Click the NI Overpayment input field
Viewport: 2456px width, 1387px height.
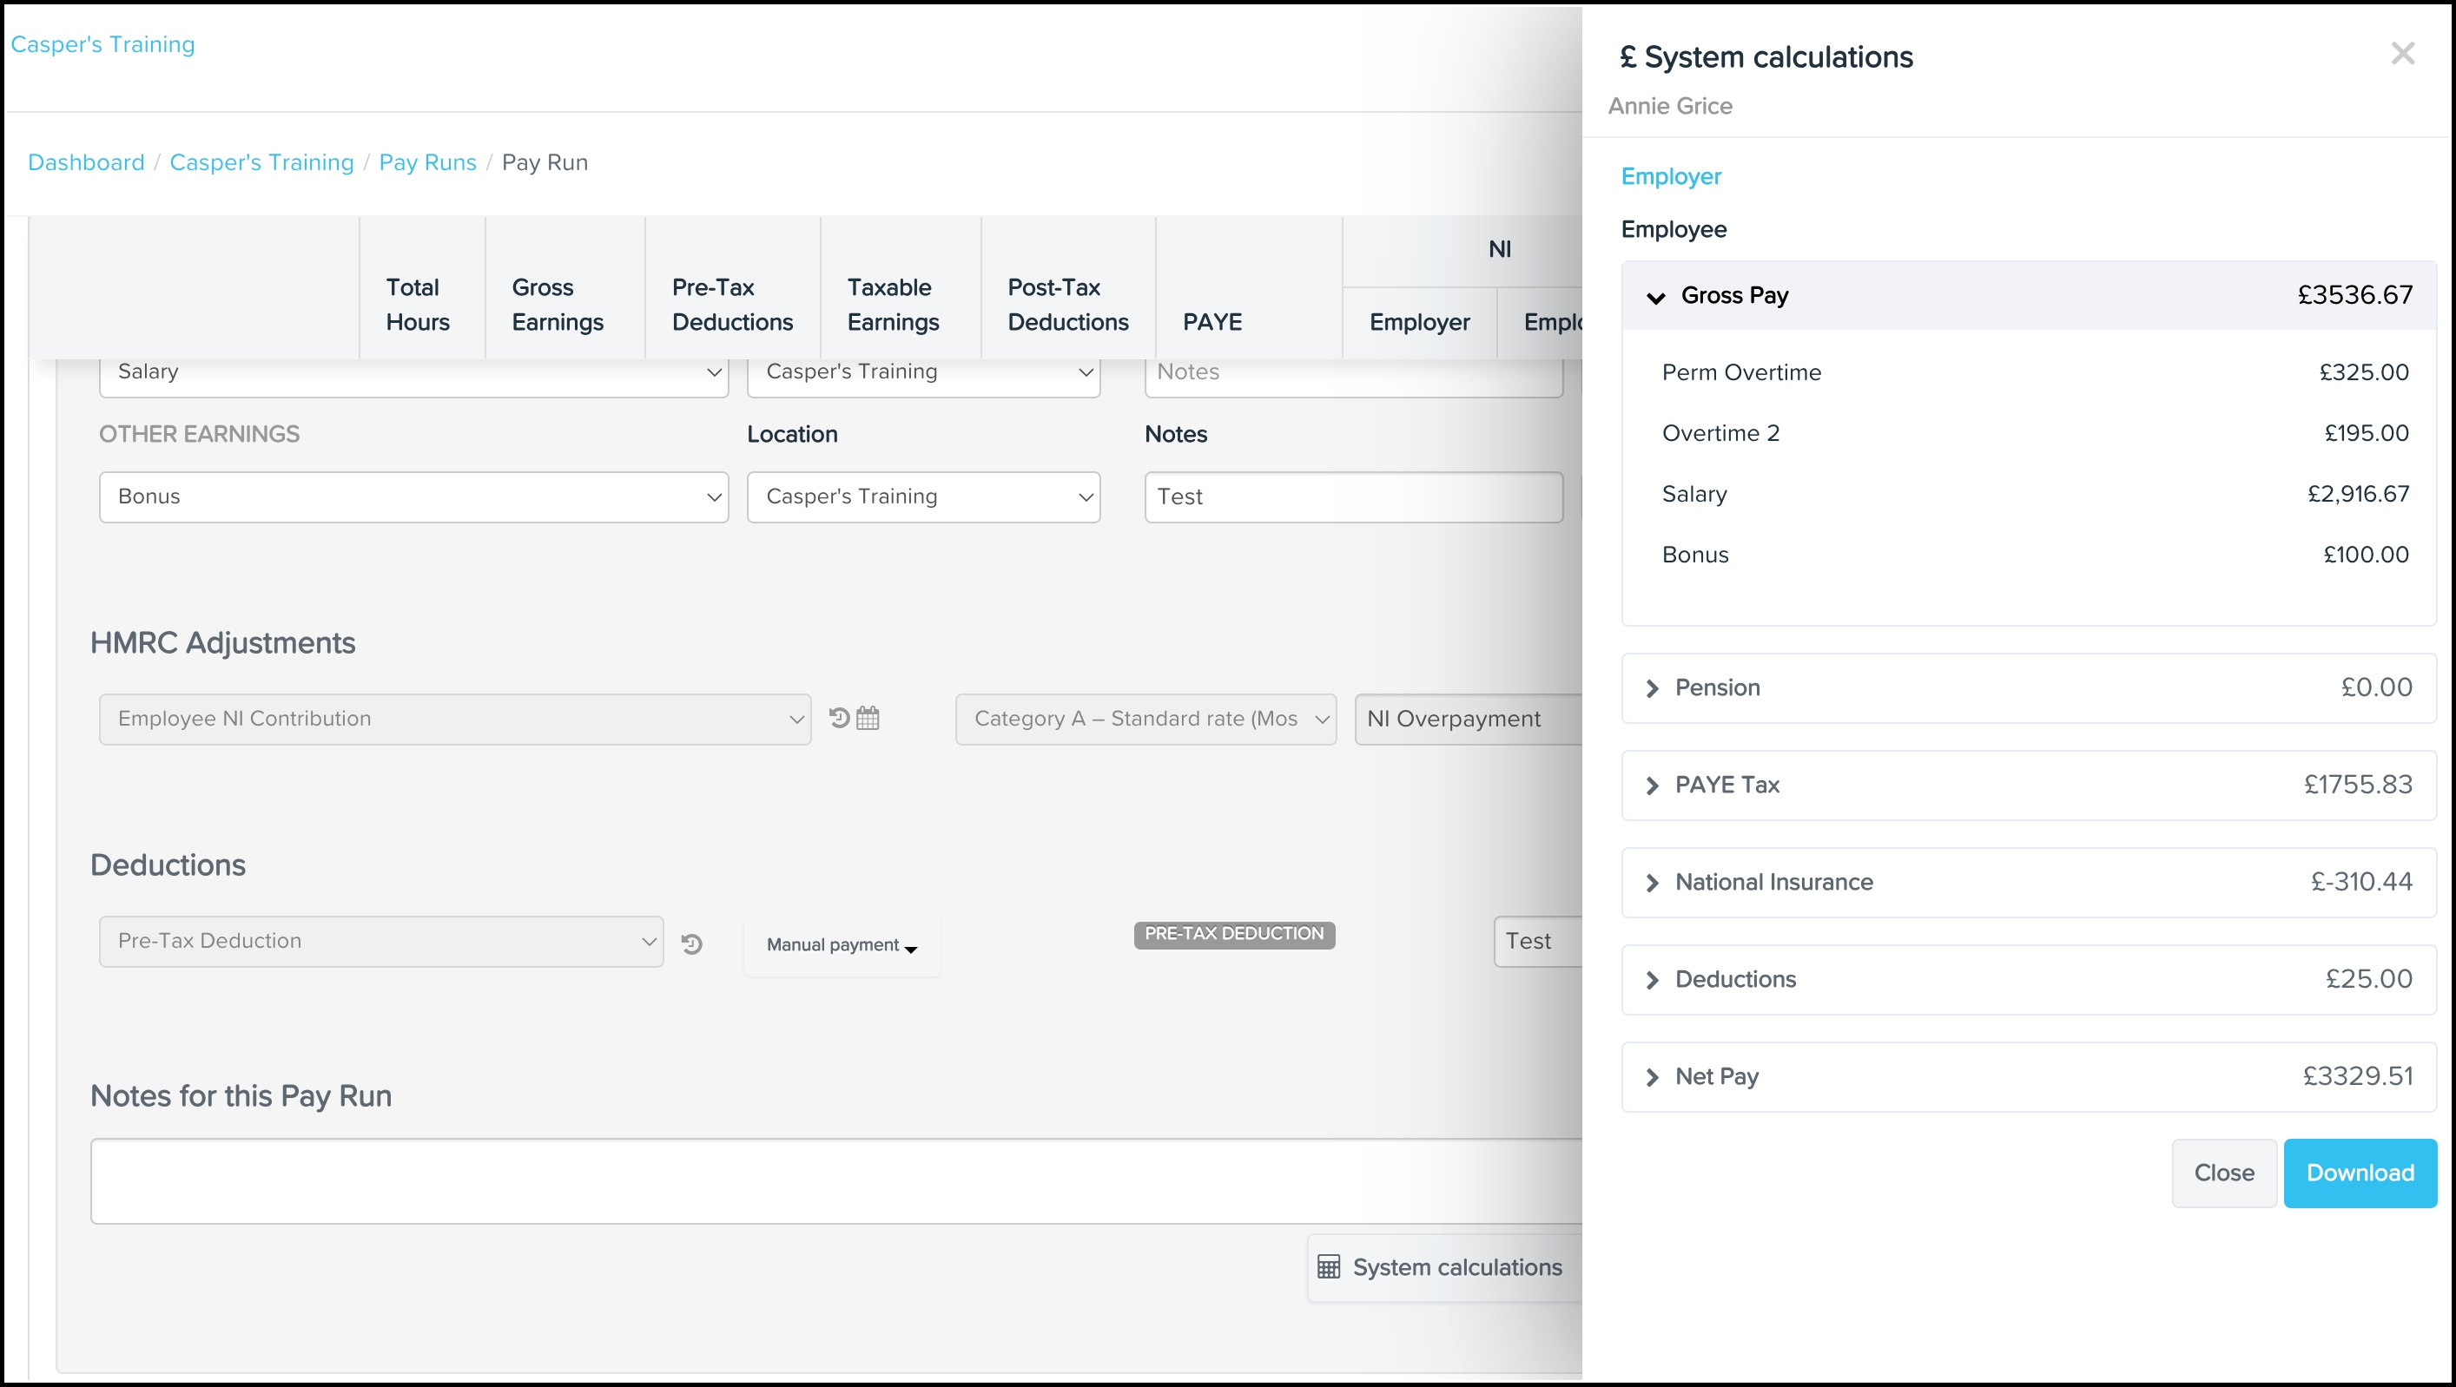(1469, 719)
